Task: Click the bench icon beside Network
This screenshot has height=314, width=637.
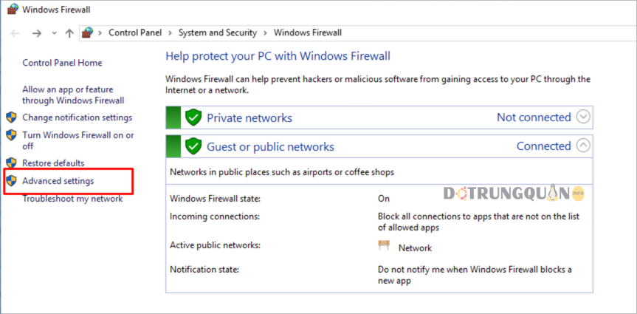Action: pyautogui.click(x=384, y=245)
